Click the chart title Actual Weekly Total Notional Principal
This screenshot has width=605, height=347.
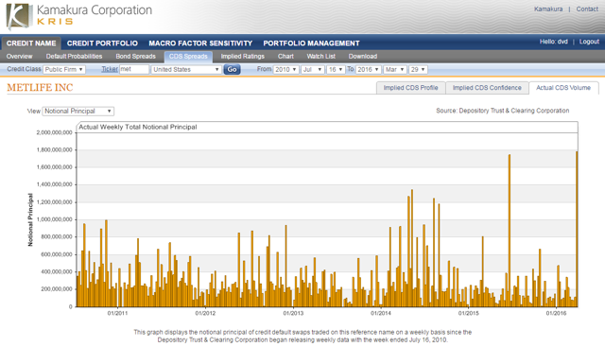(x=138, y=127)
